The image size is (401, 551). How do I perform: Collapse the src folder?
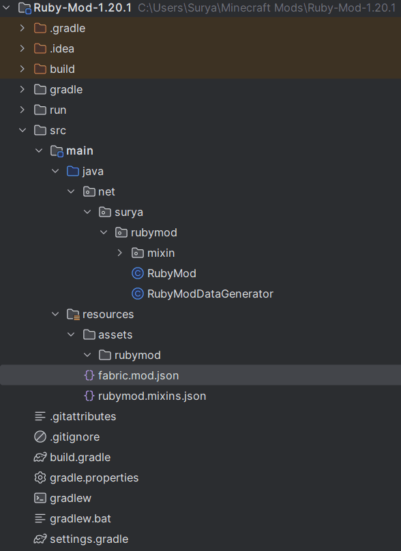click(22, 130)
